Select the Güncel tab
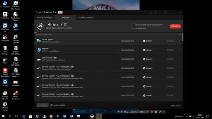This screenshot has height=119, width=212. (65, 18)
